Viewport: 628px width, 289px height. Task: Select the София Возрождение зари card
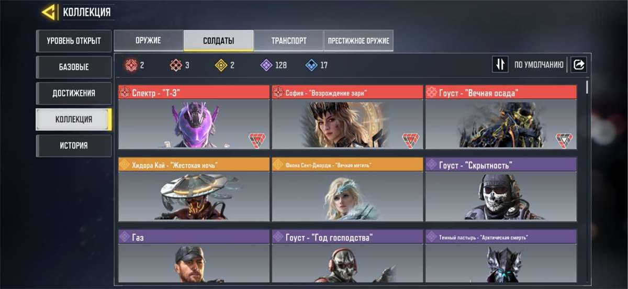click(347, 117)
